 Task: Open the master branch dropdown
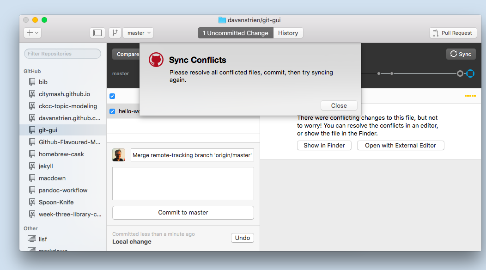coord(138,33)
